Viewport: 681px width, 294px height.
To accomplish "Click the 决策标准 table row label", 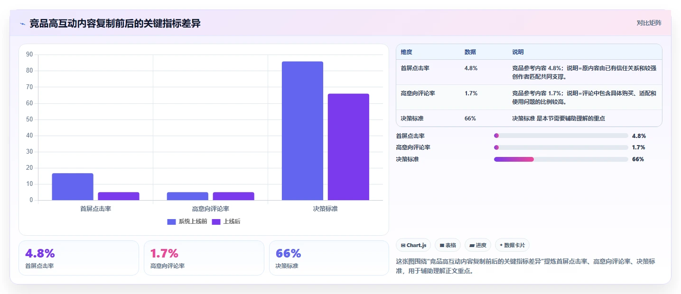I will [x=412, y=119].
